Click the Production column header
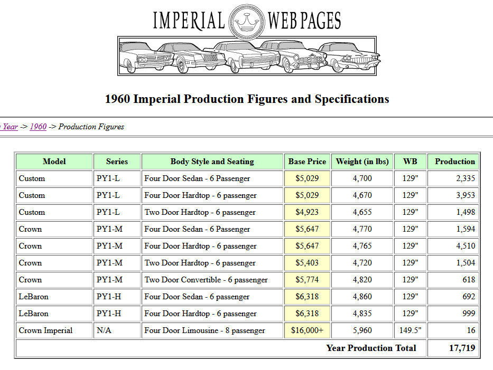The height and width of the screenshot is (370, 493). (x=454, y=162)
